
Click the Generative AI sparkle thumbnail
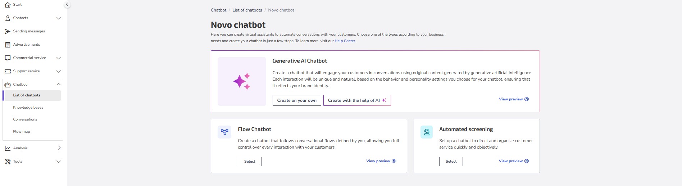pos(242,81)
